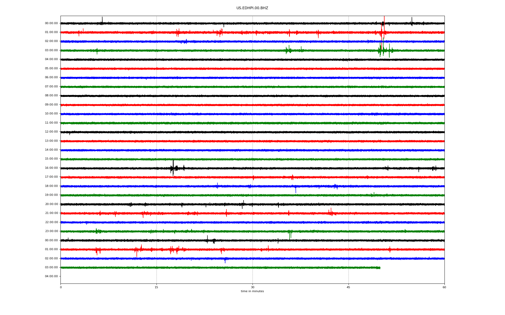Click the end of the last green trace

[x=380, y=268]
